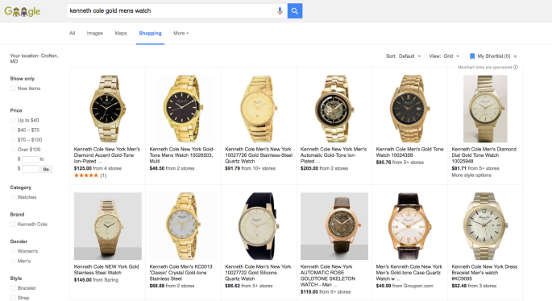Click the My Shortlist bookmark icon

pyautogui.click(x=472, y=56)
